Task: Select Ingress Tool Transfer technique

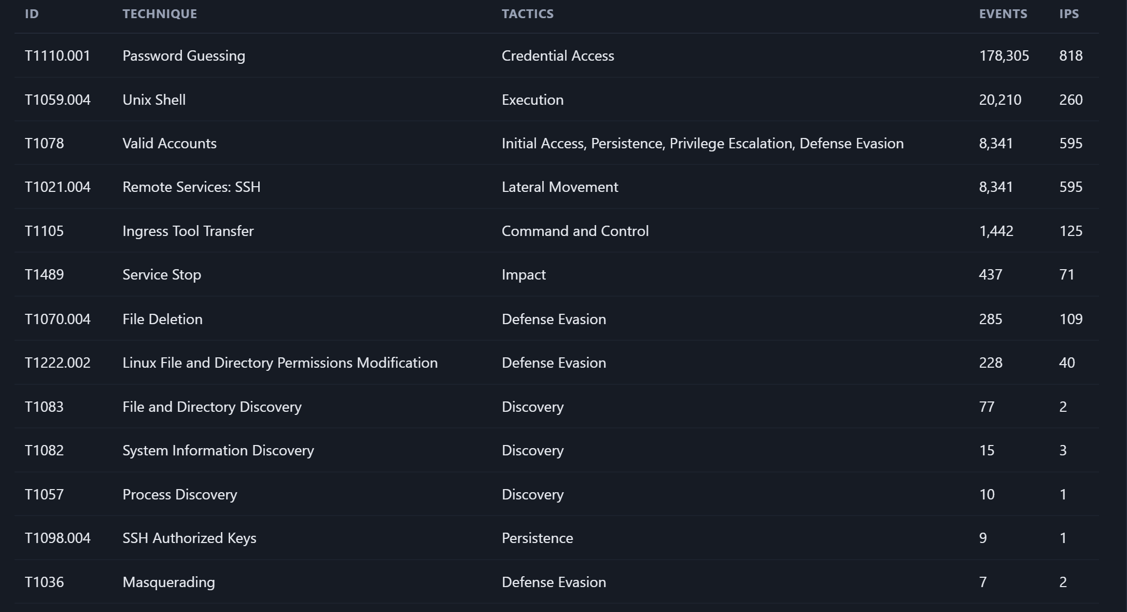Action: (188, 231)
